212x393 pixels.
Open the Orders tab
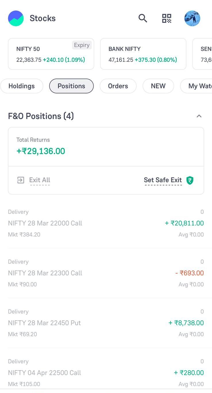(x=118, y=86)
